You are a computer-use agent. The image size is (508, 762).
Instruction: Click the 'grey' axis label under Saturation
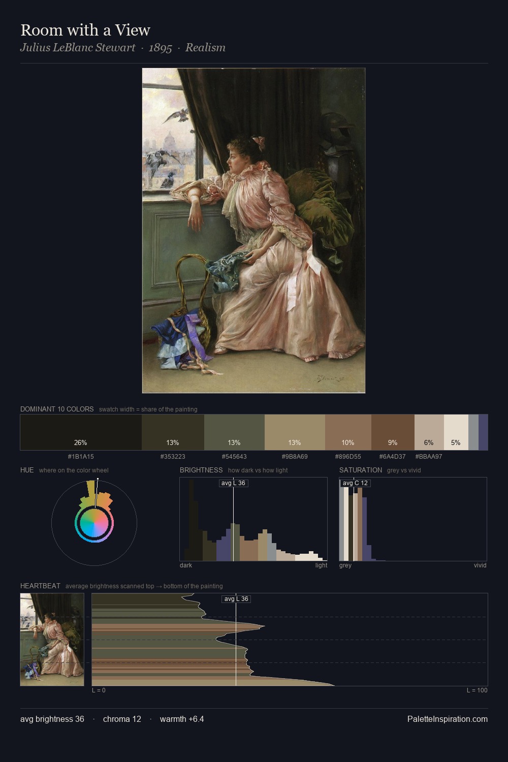pyautogui.click(x=345, y=565)
